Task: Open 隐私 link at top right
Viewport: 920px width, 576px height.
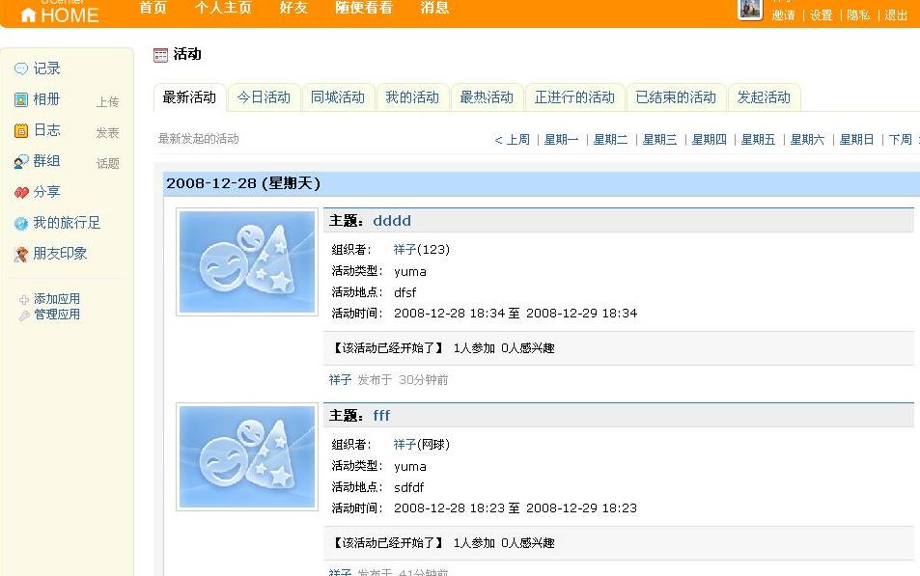Action: coord(858,15)
